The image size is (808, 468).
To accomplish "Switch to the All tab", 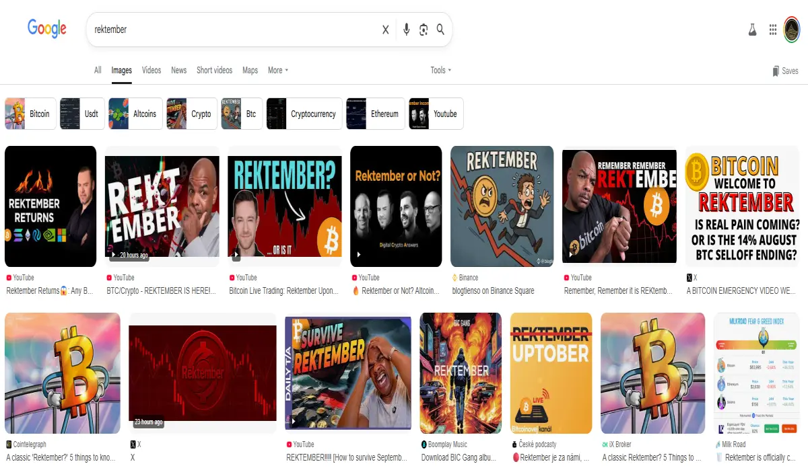I will 98,70.
